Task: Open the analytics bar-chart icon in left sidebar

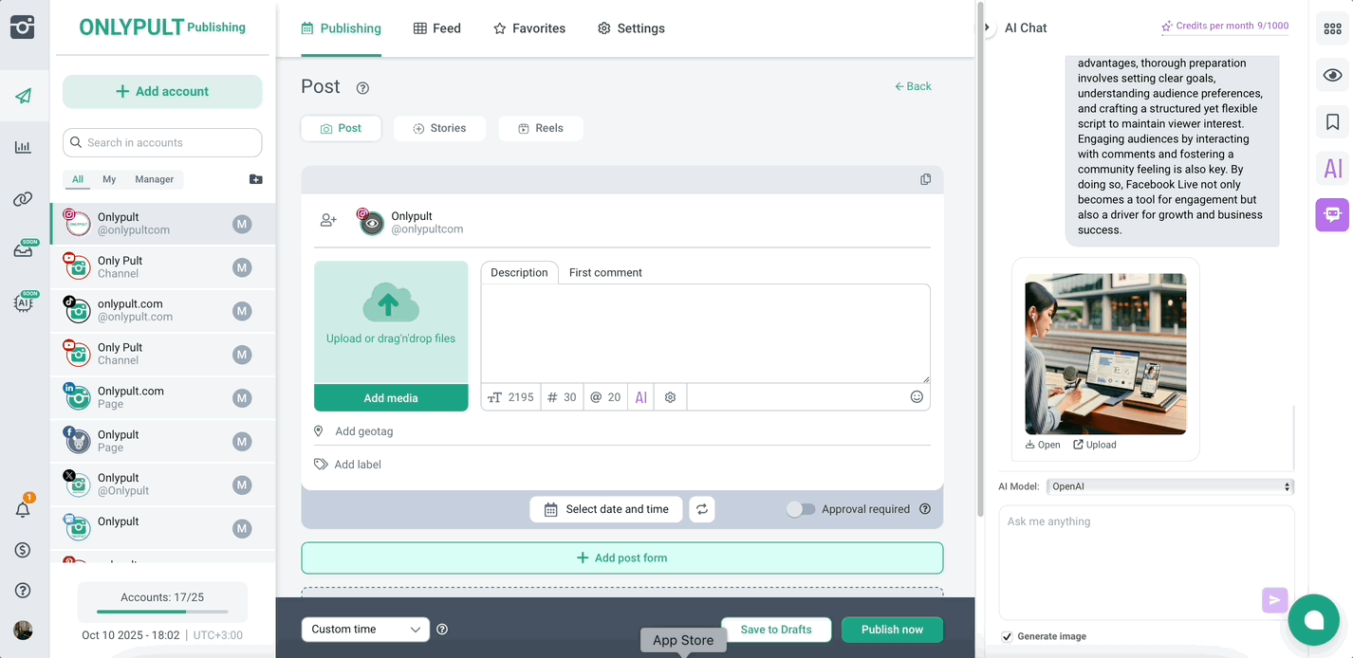Action: (x=23, y=146)
